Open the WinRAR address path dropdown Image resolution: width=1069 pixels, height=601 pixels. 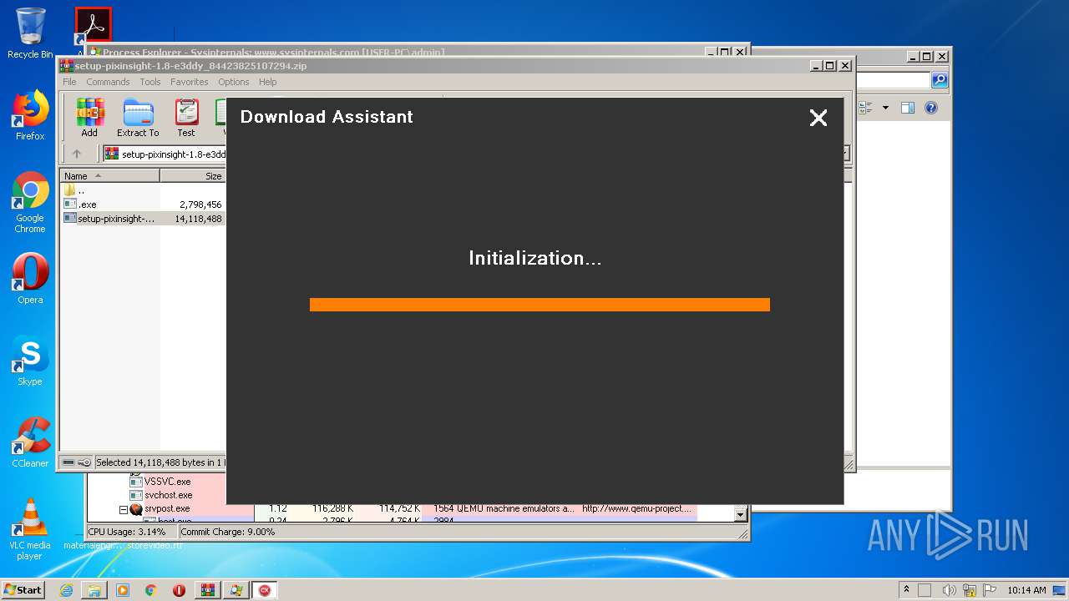(x=846, y=154)
